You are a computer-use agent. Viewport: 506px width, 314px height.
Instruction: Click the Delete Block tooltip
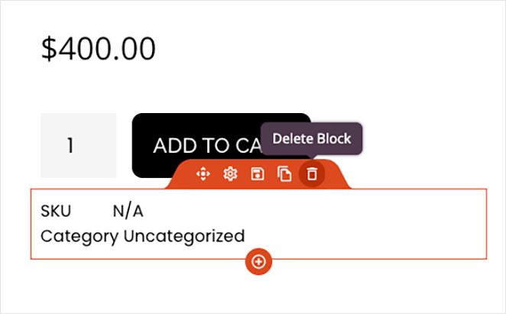(311, 139)
